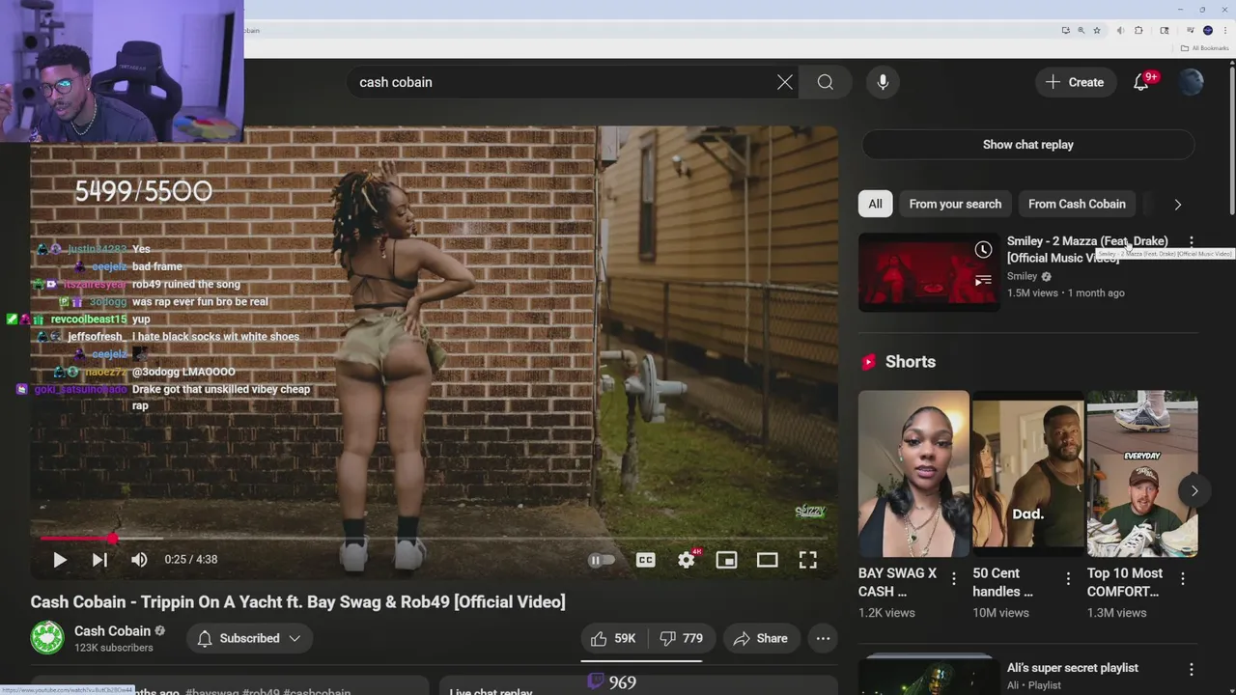
Task: Enter full screen mode
Action: point(808,560)
